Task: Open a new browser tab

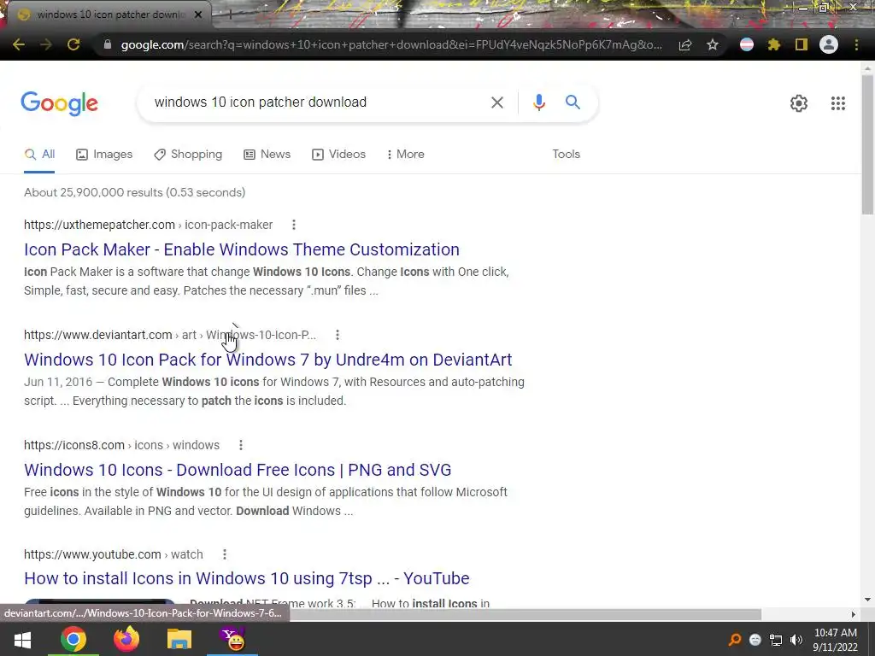Action: [x=229, y=15]
